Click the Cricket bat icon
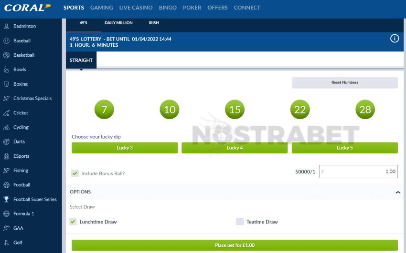The width and height of the screenshot is (406, 253). (x=7, y=113)
